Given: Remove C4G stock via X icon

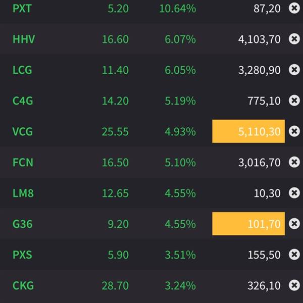Looking at the screenshot, I should [294, 100].
